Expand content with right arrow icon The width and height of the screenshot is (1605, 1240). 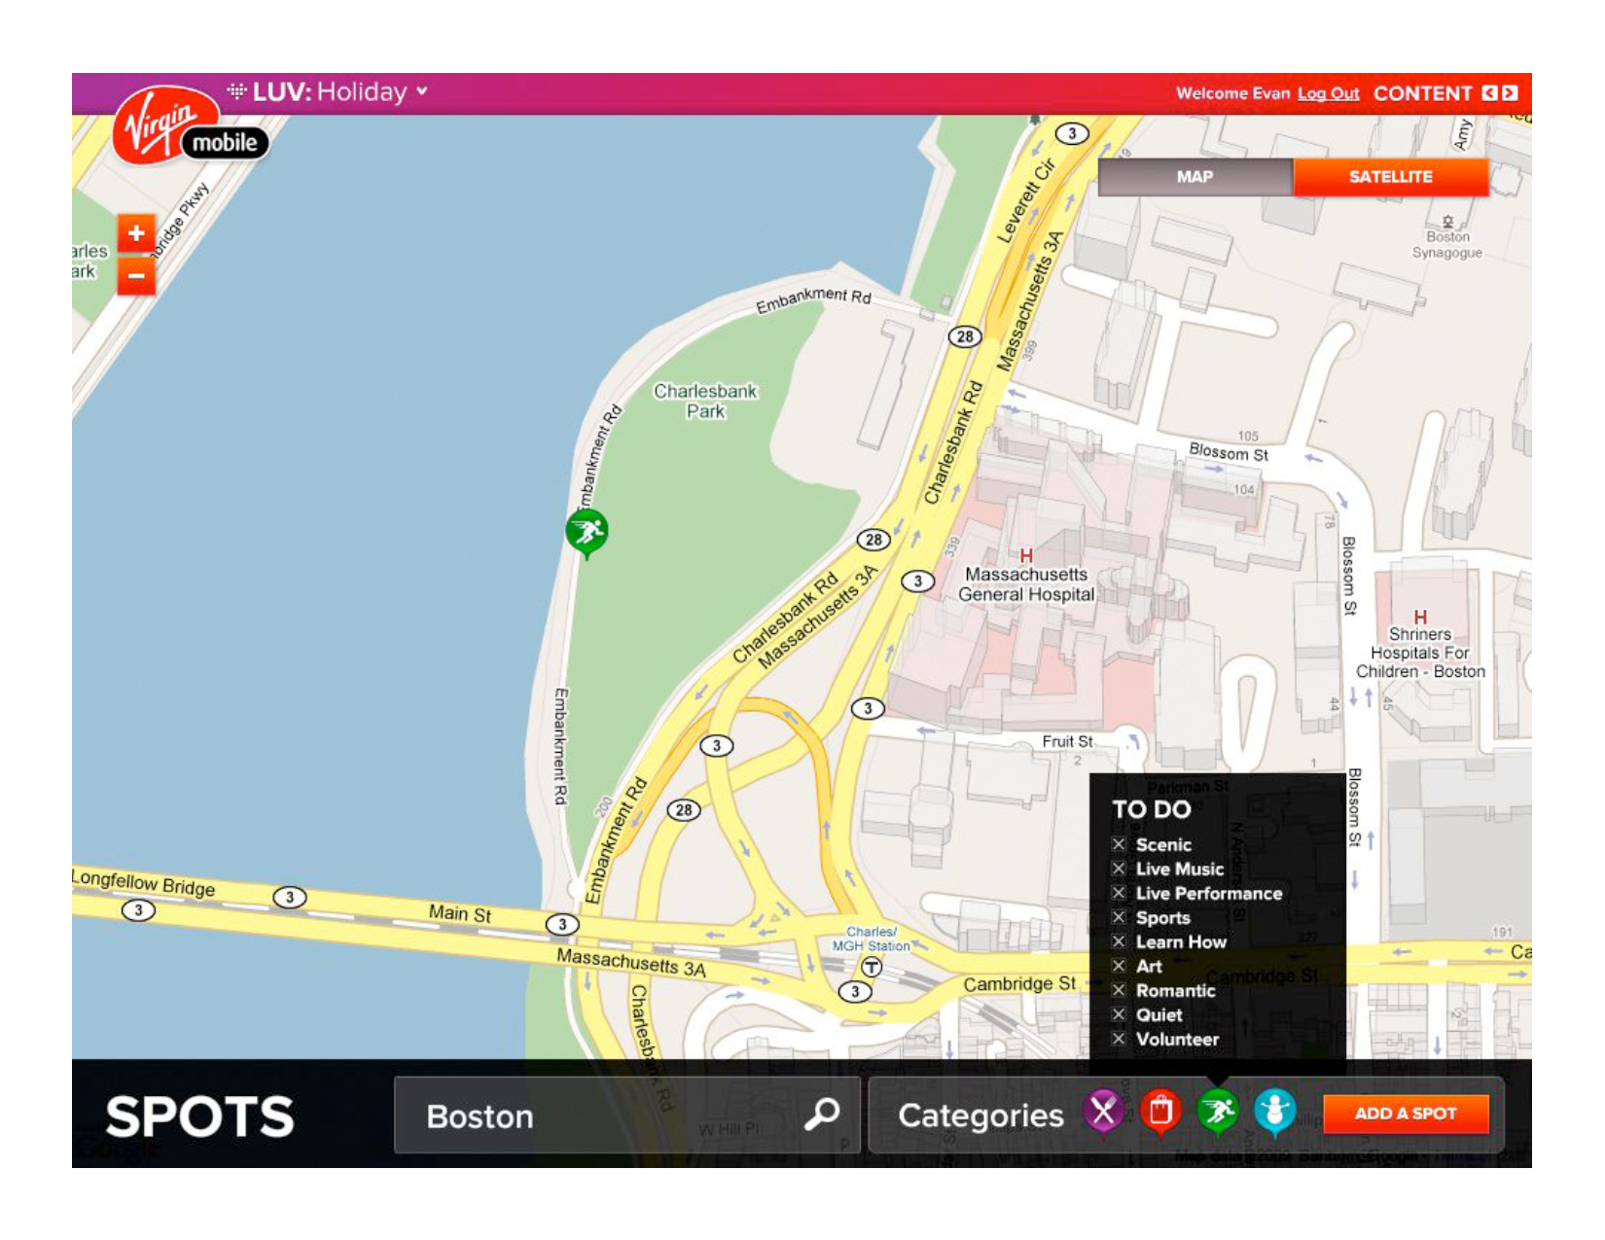pyautogui.click(x=1509, y=93)
